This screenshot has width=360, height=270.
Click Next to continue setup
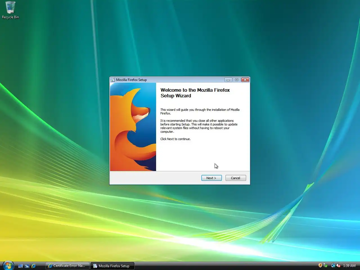tap(211, 178)
